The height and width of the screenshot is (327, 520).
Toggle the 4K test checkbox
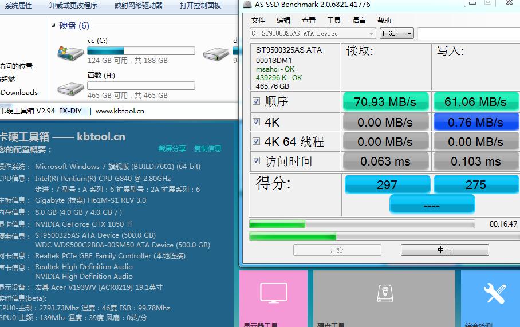(256, 122)
